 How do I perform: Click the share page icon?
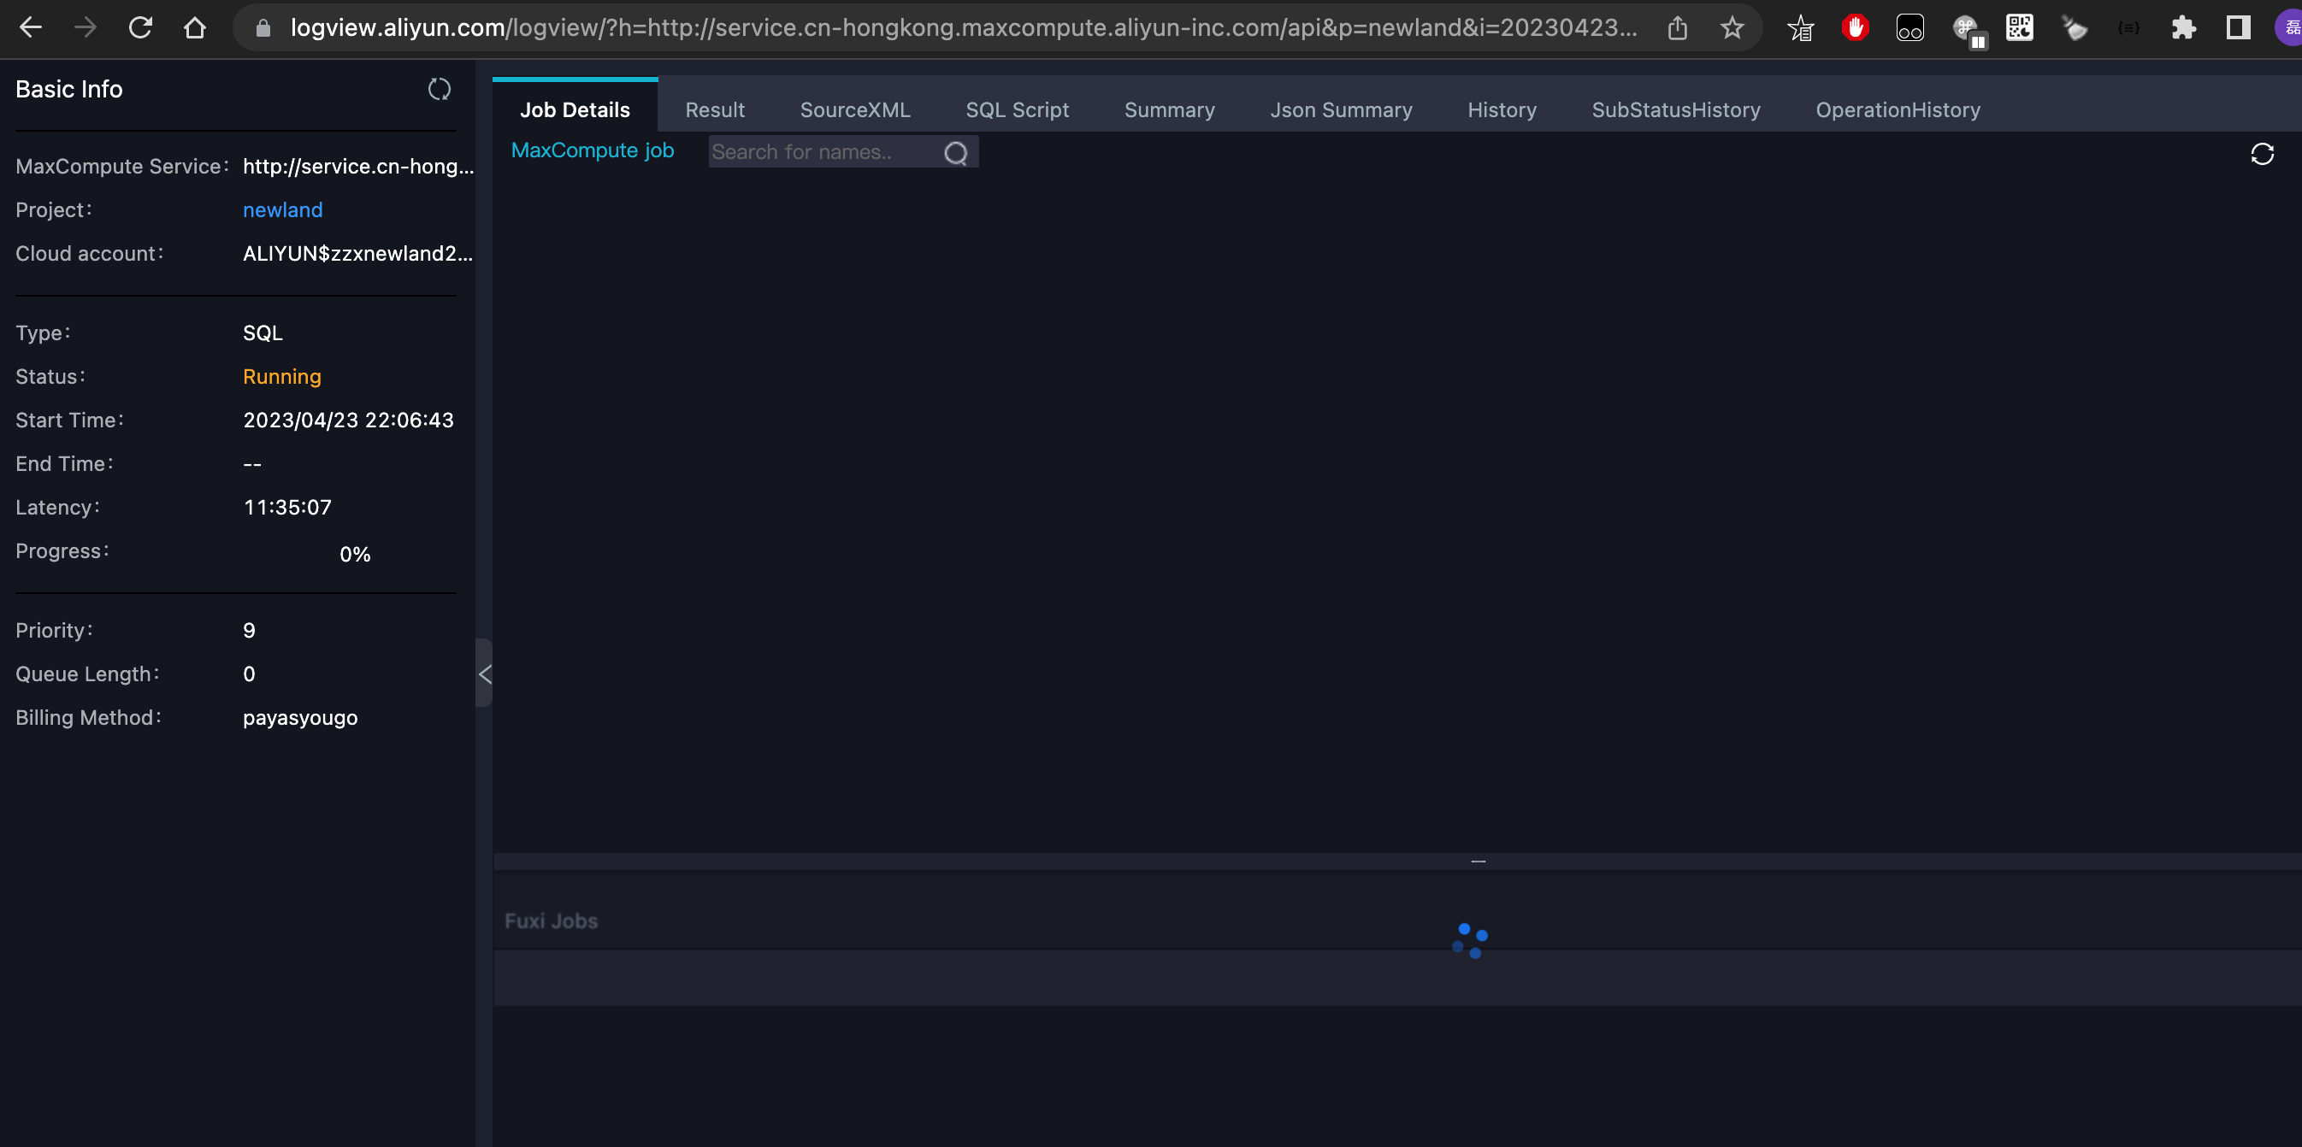(1678, 28)
